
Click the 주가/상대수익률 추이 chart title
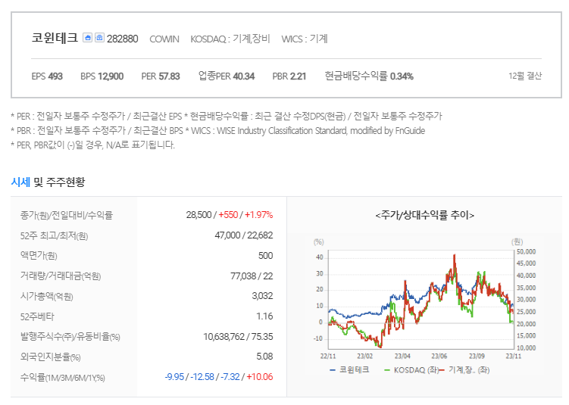(x=424, y=215)
